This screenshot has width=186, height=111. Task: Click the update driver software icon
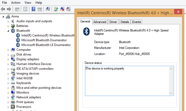[56, 9]
